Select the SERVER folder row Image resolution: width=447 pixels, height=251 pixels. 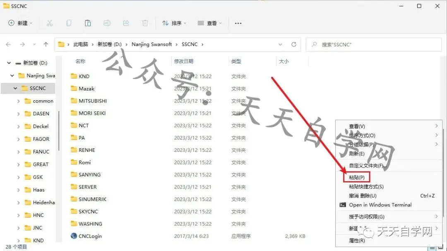188,187
